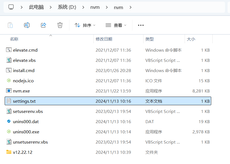Click the 15 KB size of nodejs.ico
The width and height of the screenshot is (230, 164).
[204, 81]
